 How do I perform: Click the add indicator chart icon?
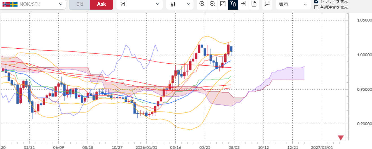(267, 4)
